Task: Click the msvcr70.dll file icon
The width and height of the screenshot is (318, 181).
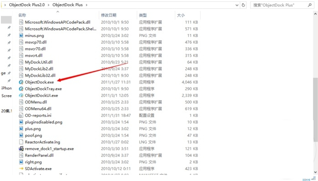Action: 21,49
